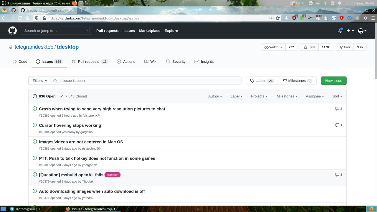Viewport: 377px width, 212px height.
Task: Open the notifications bell in GitHub header
Action: (340, 31)
